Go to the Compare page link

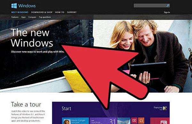pyautogui.click(x=32, y=17)
